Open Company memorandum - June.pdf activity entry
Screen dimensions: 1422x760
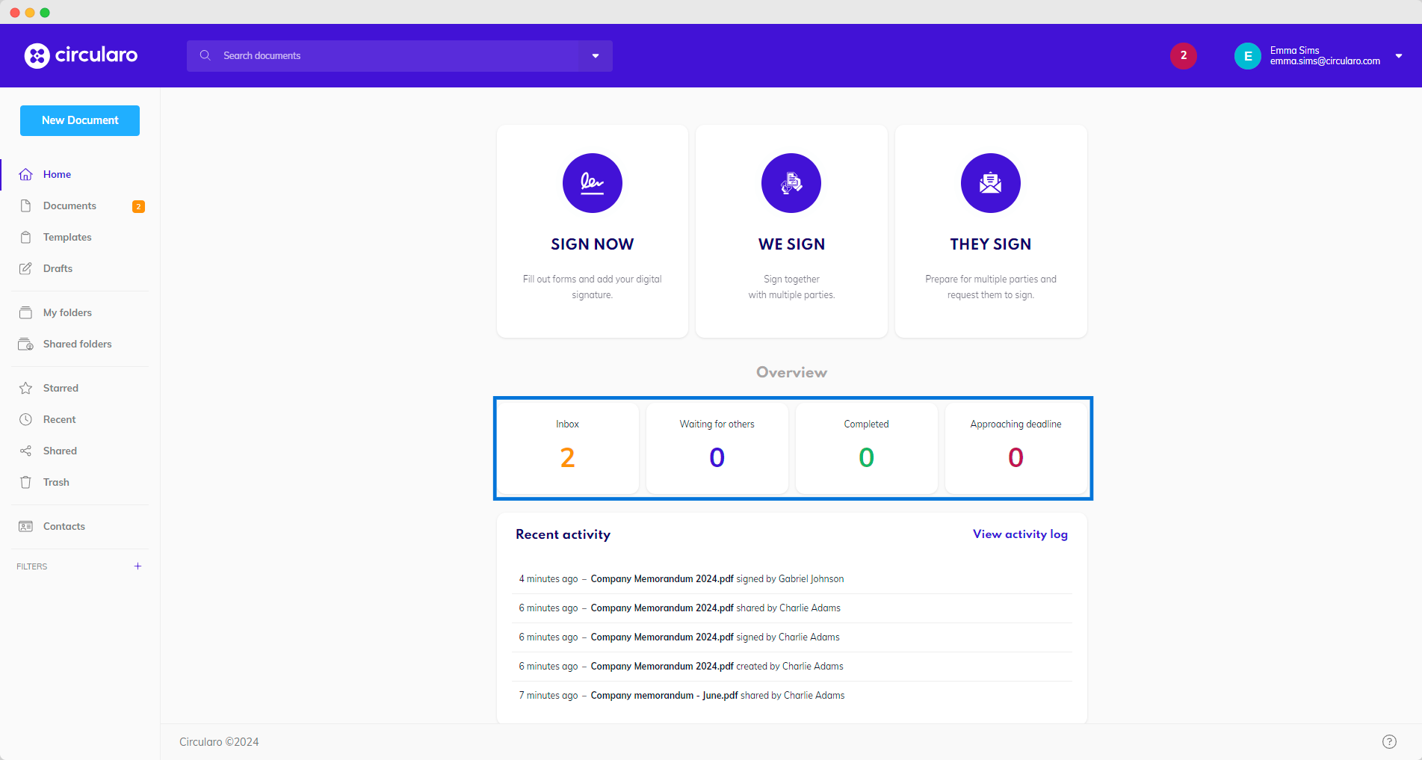tap(664, 696)
